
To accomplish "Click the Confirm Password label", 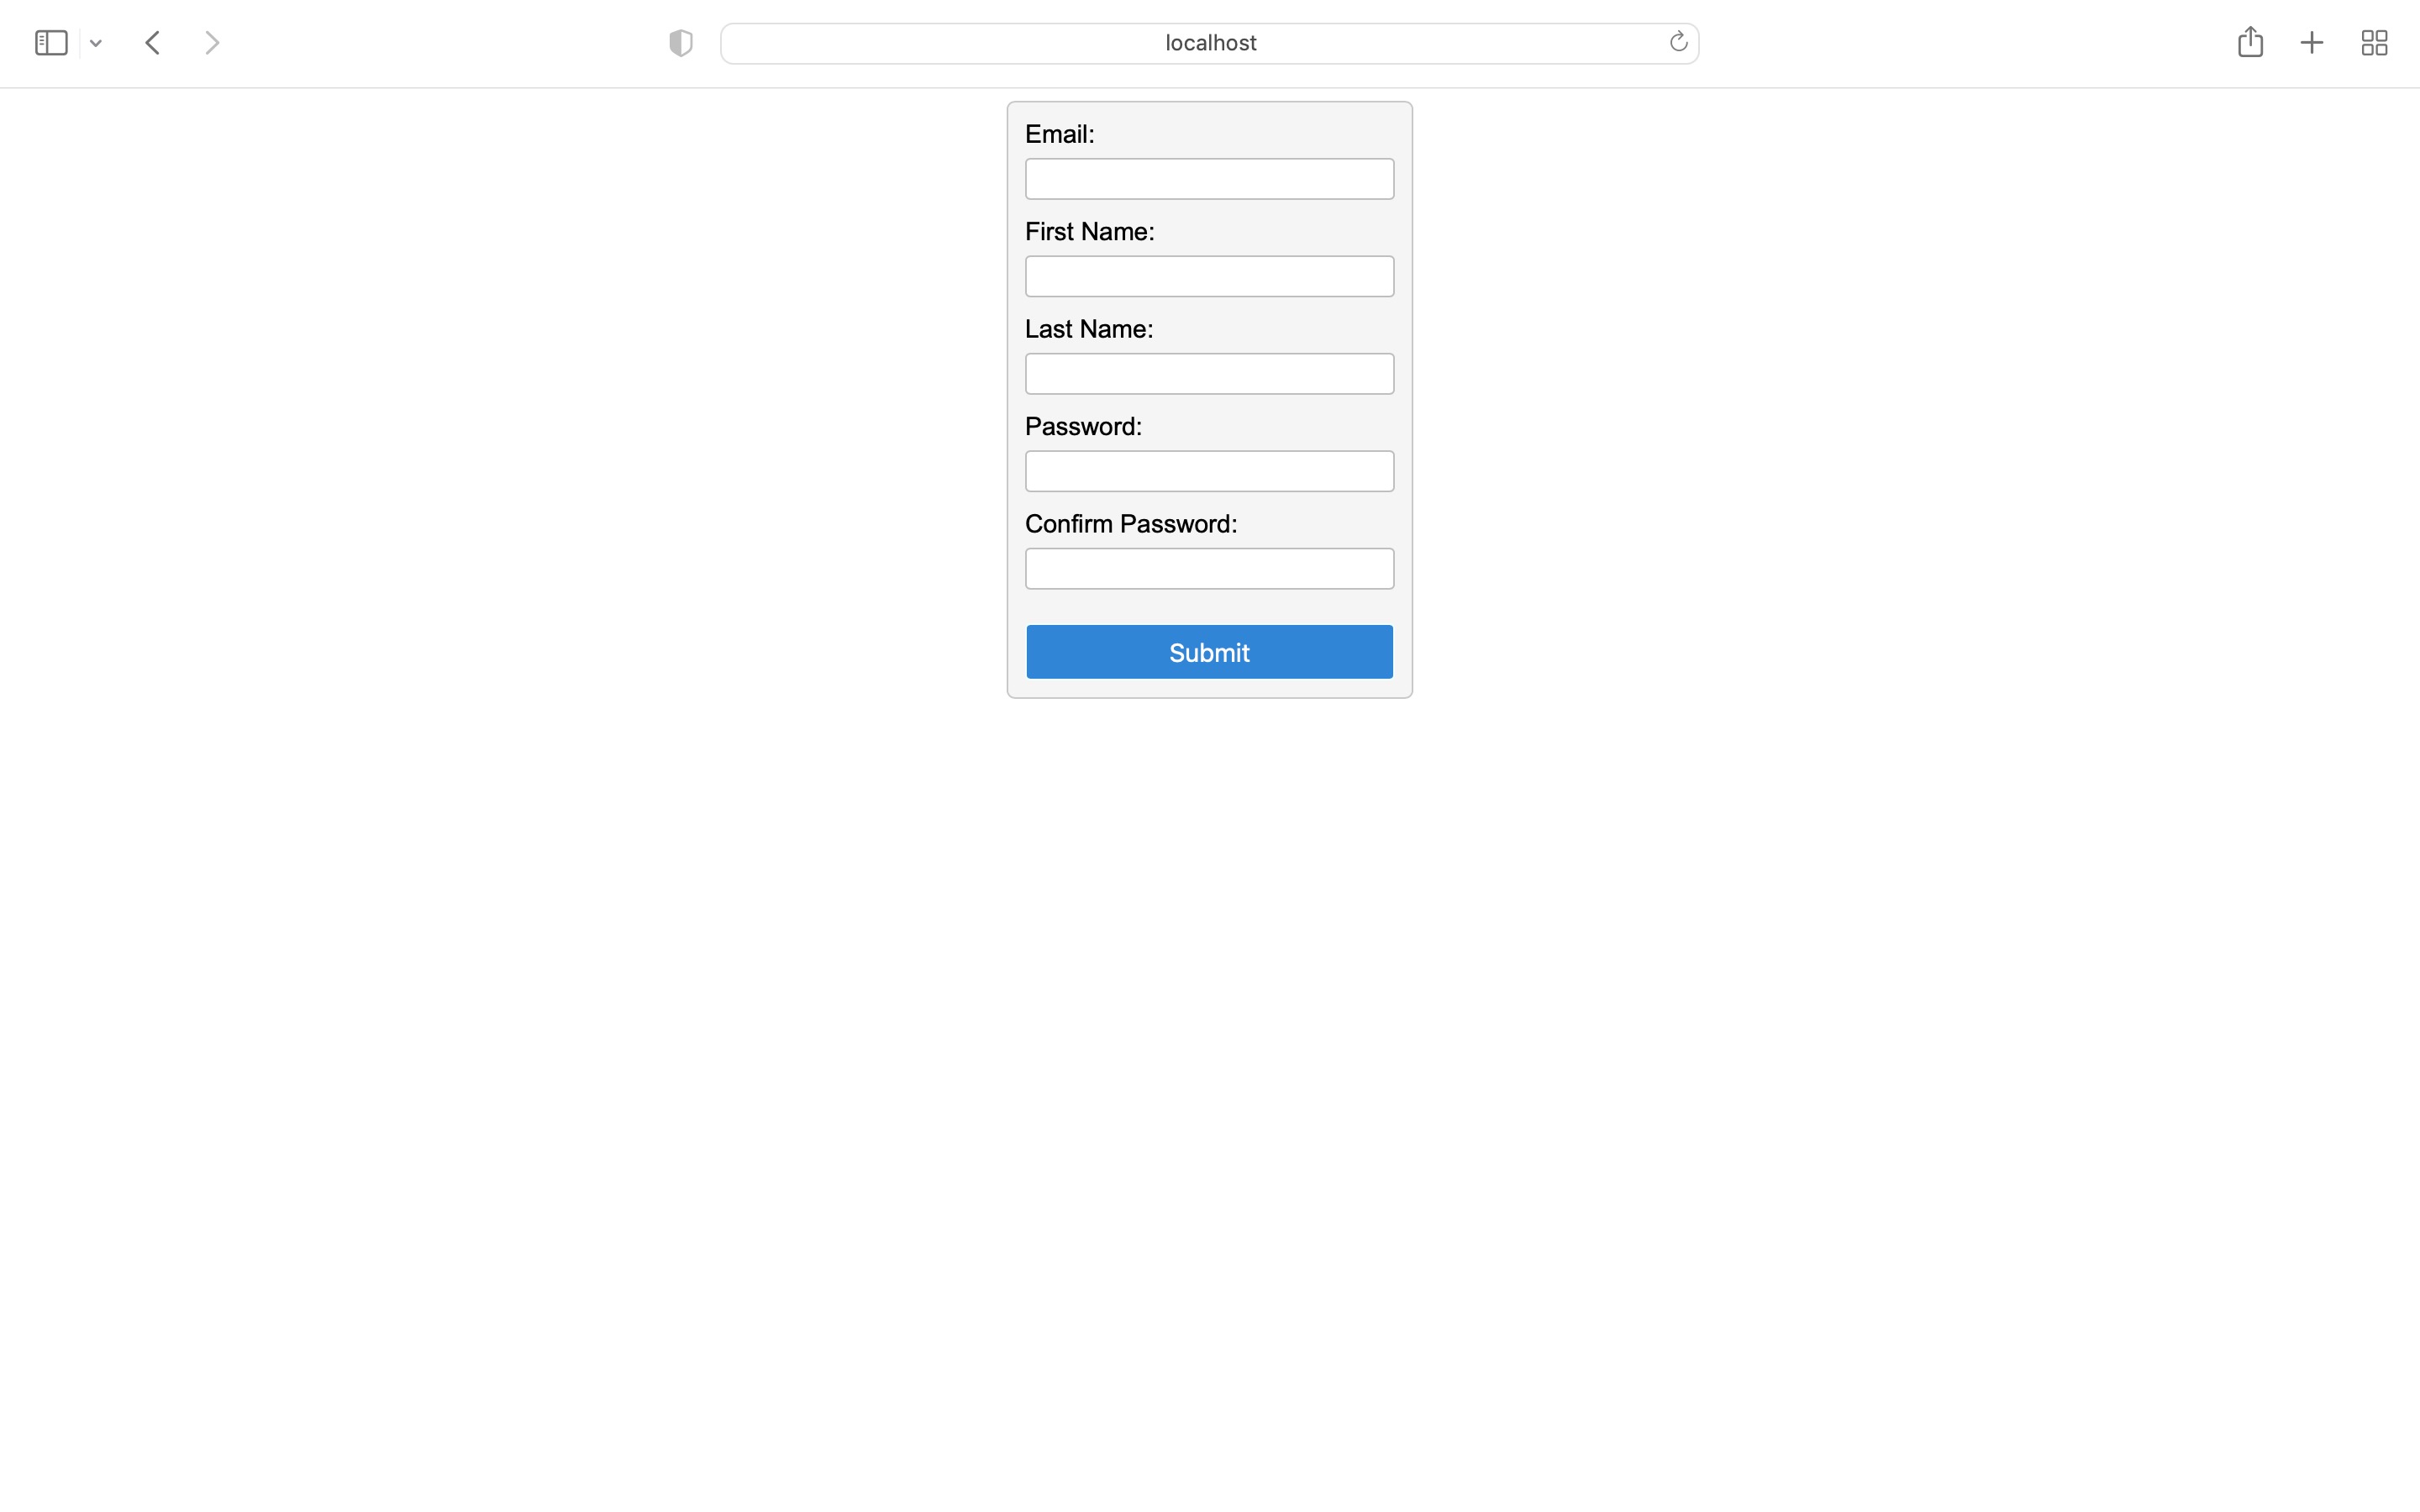I will click(1131, 524).
